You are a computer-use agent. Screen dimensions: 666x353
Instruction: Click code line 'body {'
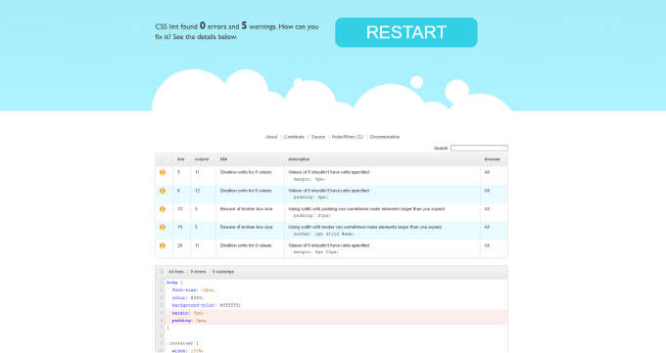[x=174, y=283]
